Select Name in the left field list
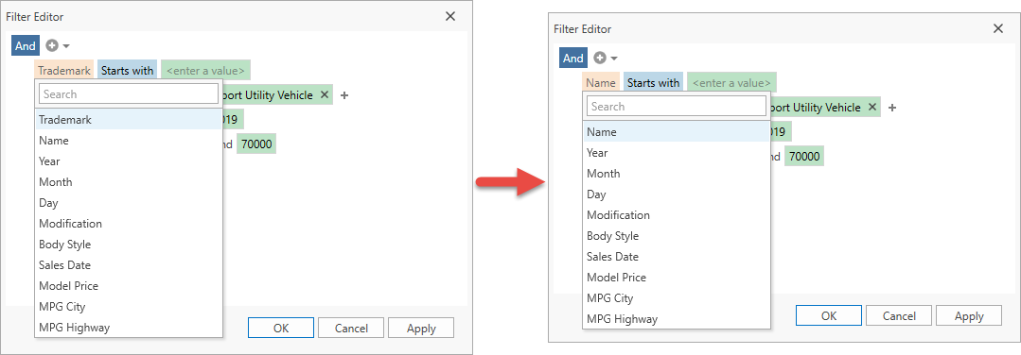Screen dimensions: 1021x355 click(x=129, y=141)
